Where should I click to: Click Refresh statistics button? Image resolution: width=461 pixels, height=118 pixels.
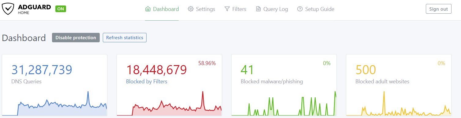point(125,38)
